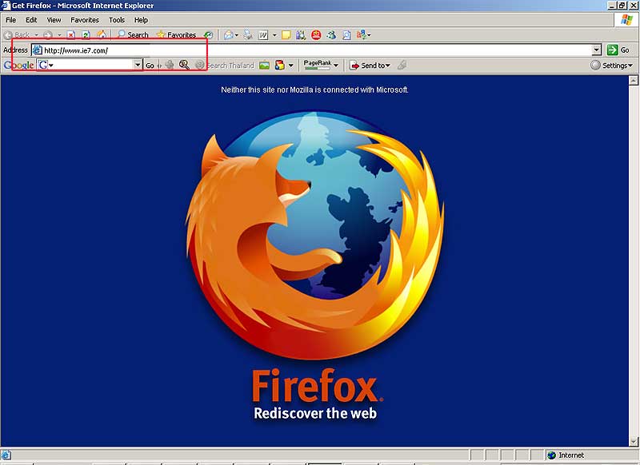Click the Print icon in toolbar
The width and height of the screenshot is (640, 465).
click(248, 35)
